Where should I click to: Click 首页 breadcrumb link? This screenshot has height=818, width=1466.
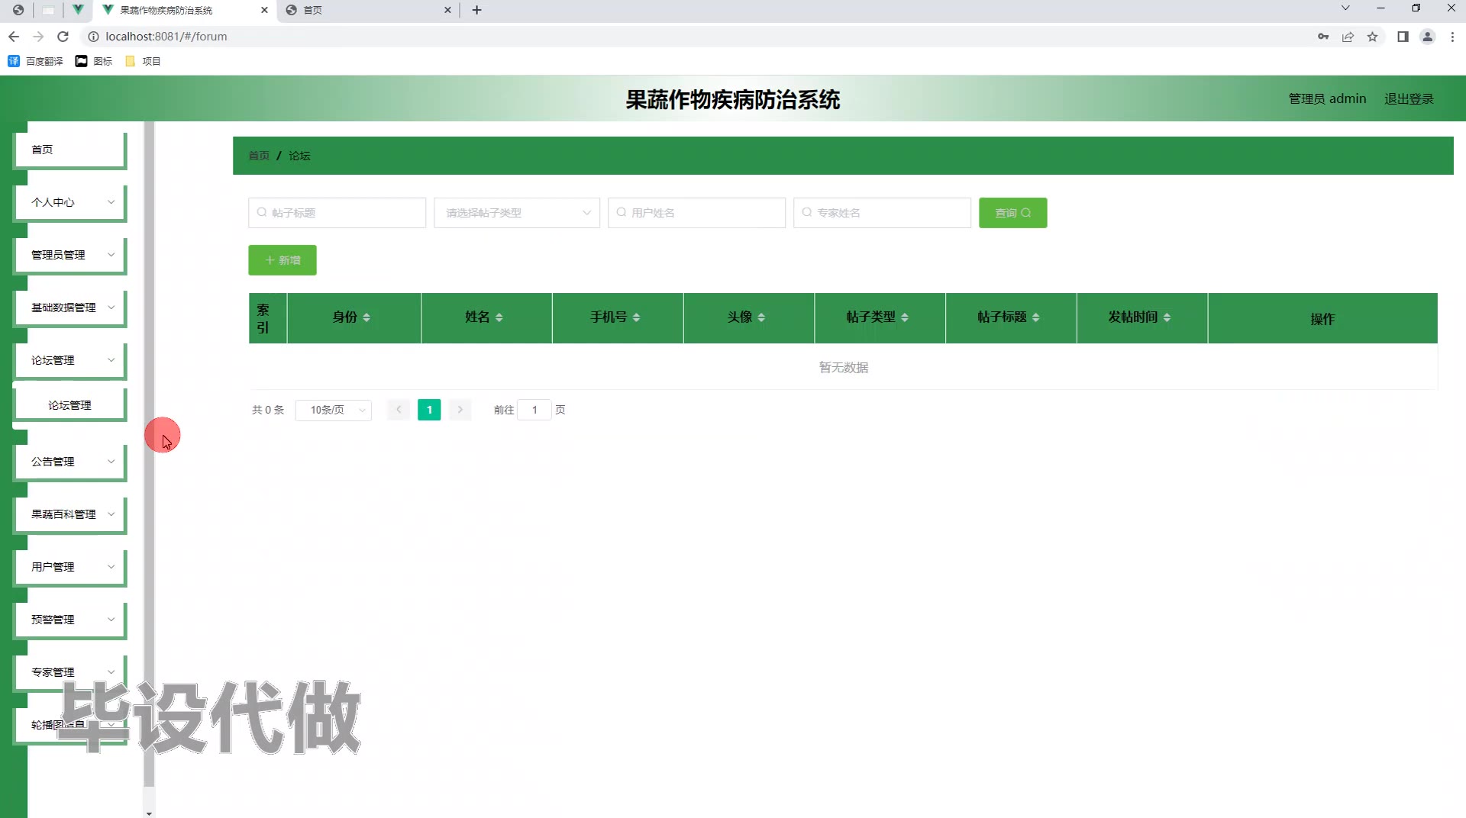tap(259, 156)
